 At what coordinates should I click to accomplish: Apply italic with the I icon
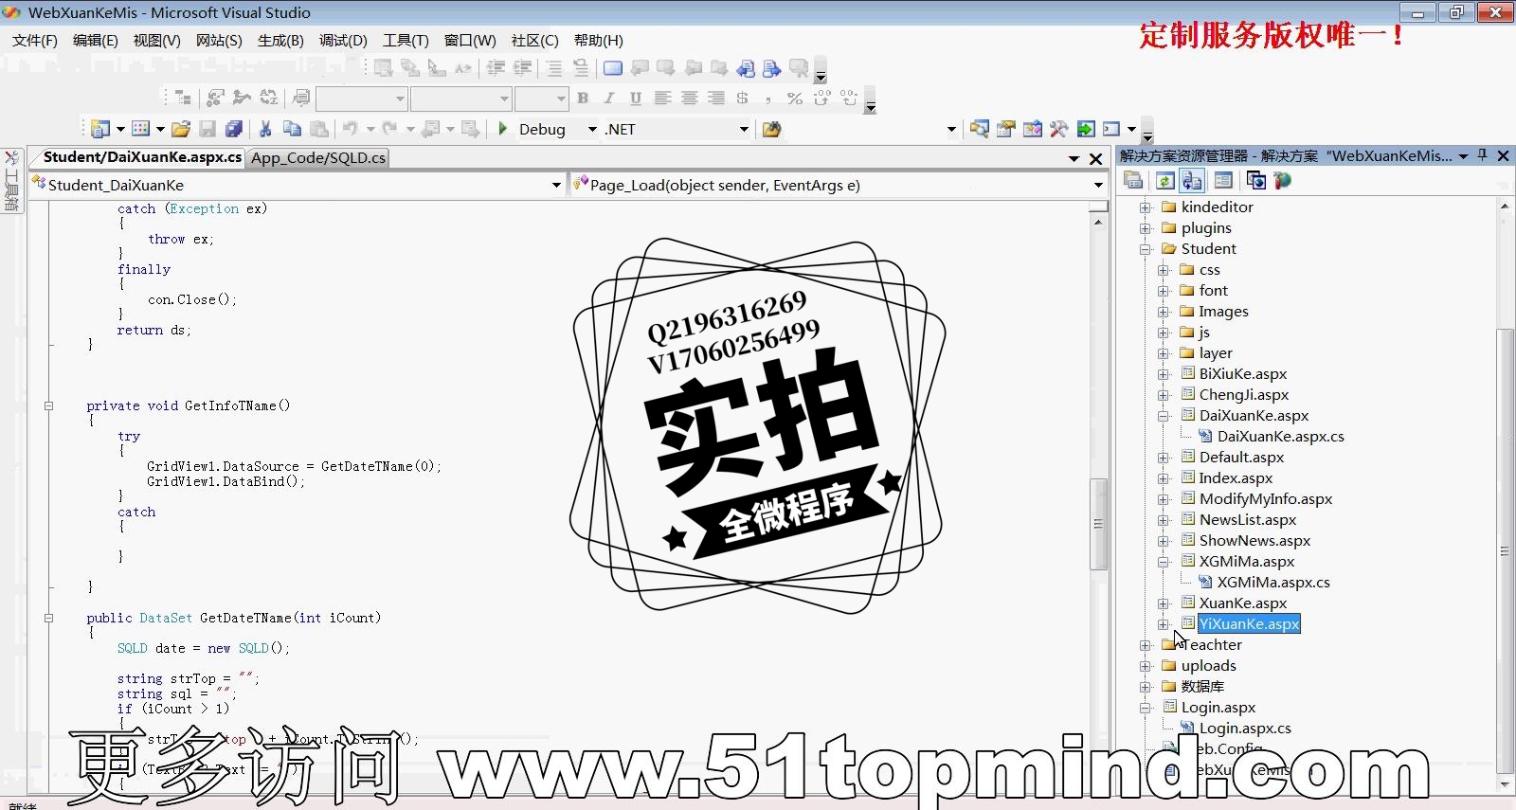(x=609, y=98)
